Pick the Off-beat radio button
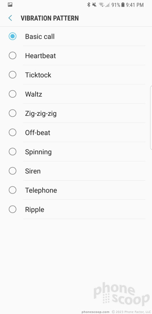This screenshot has height=314, width=152. coord(13,132)
